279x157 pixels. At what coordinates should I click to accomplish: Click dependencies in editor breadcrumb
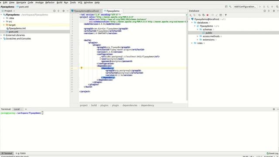pos(130,106)
